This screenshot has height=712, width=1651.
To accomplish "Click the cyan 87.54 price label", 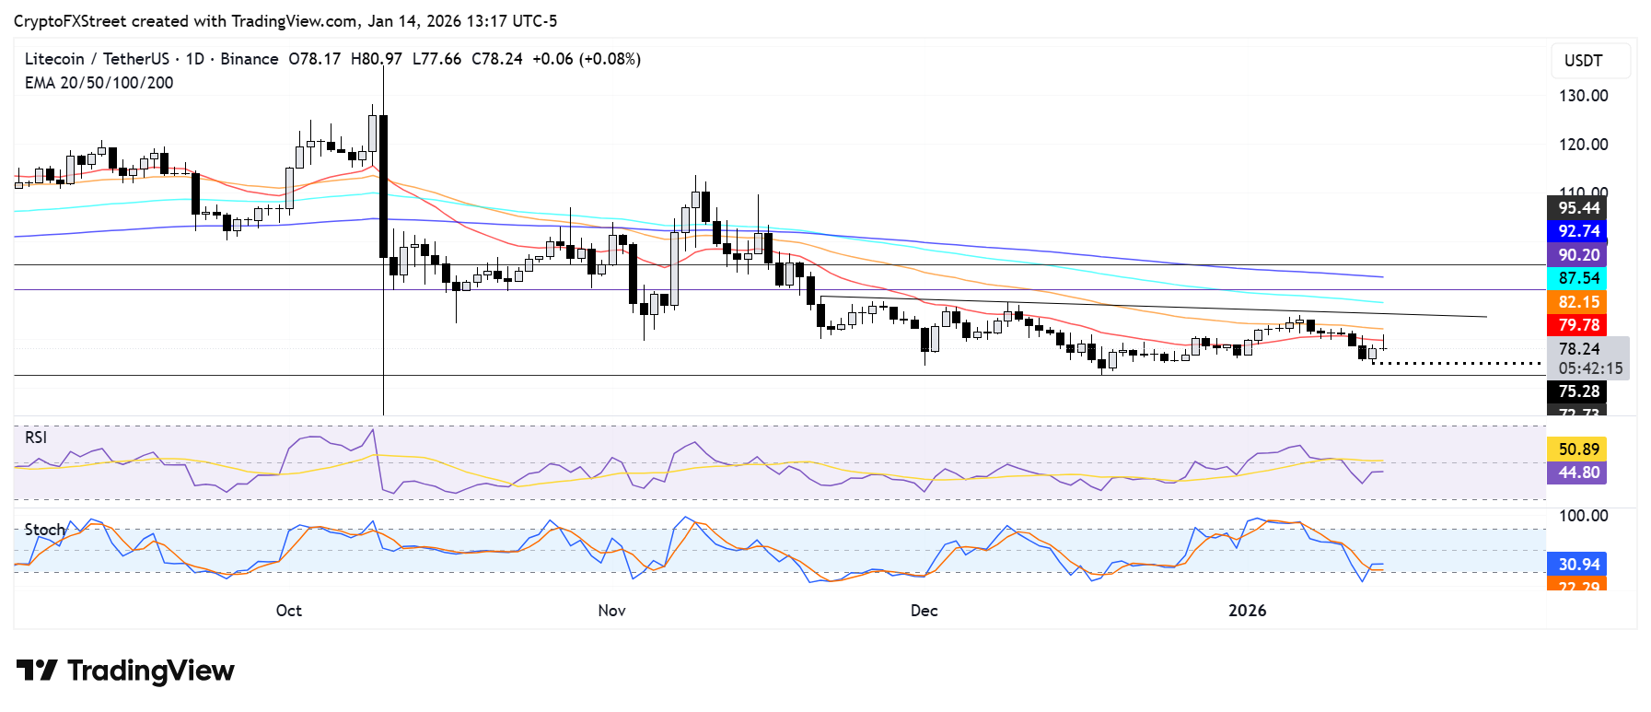I will (x=1578, y=278).
